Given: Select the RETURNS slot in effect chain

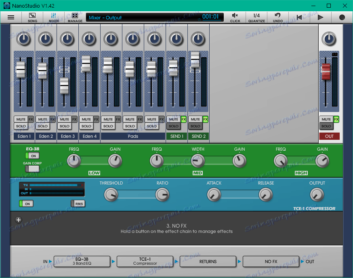Looking at the screenshot, I should coord(208,261).
